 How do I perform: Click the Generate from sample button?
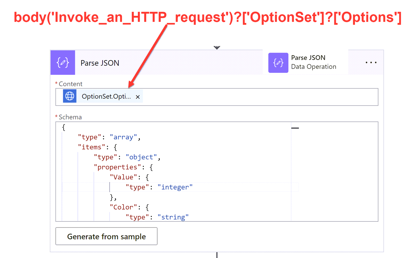(106, 236)
